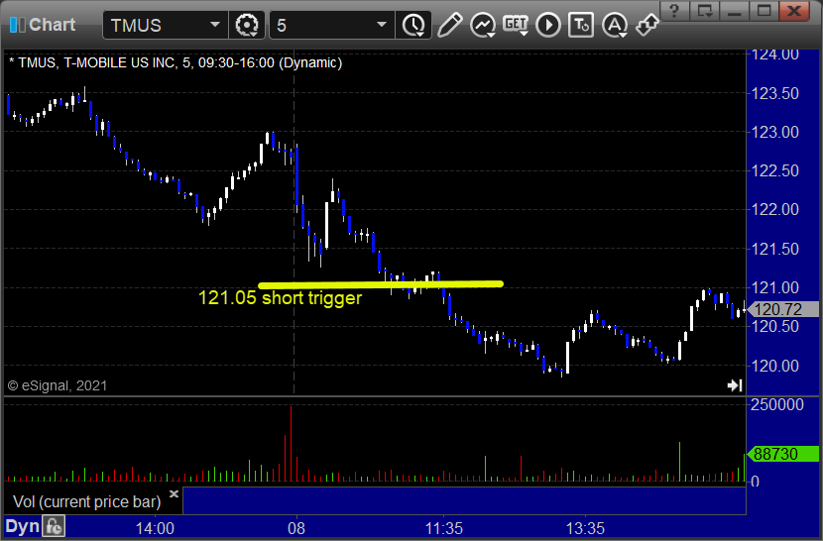This screenshot has width=823, height=541.
Task: Expand the interval 5 dropdown
Action: point(382,25)
